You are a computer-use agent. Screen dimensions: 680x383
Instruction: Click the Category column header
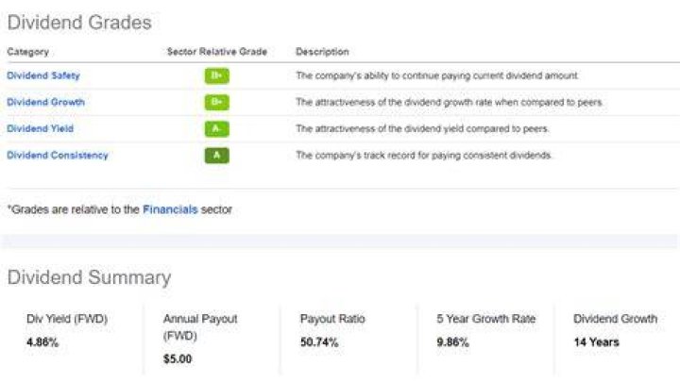[27, 52]
